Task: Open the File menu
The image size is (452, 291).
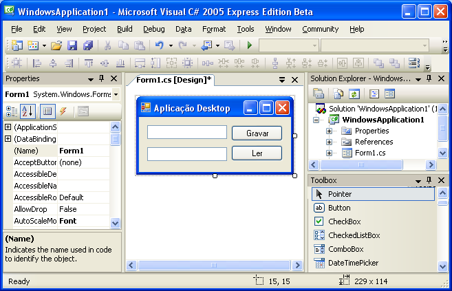Action: pyautogui.click(x=17, y=29)
